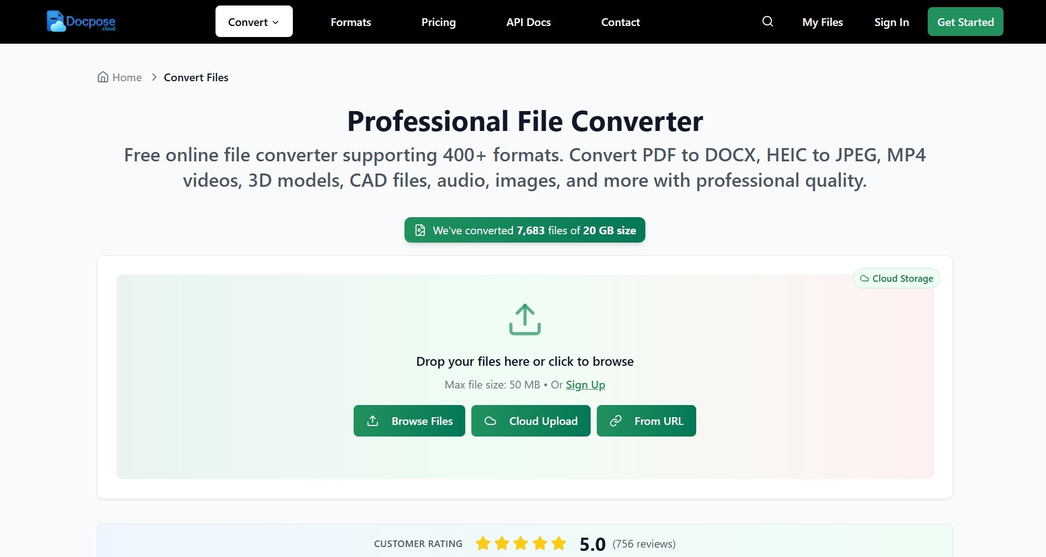Navigate to API Docs
Image resolution: width=1046 pixels, height=557 pixels.
pos(528,22)
